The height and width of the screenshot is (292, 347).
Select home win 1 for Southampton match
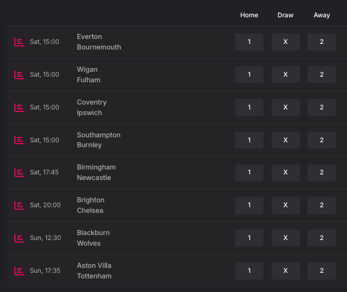pos(249,140)
